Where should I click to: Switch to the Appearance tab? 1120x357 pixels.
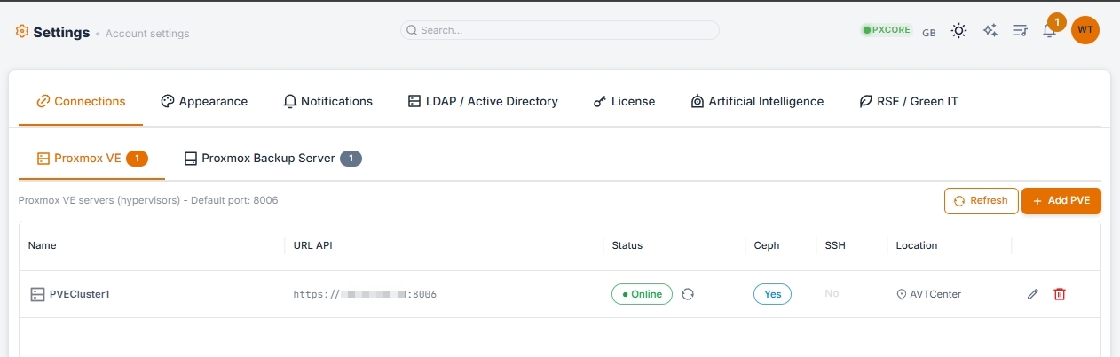[x=204, y=101]
